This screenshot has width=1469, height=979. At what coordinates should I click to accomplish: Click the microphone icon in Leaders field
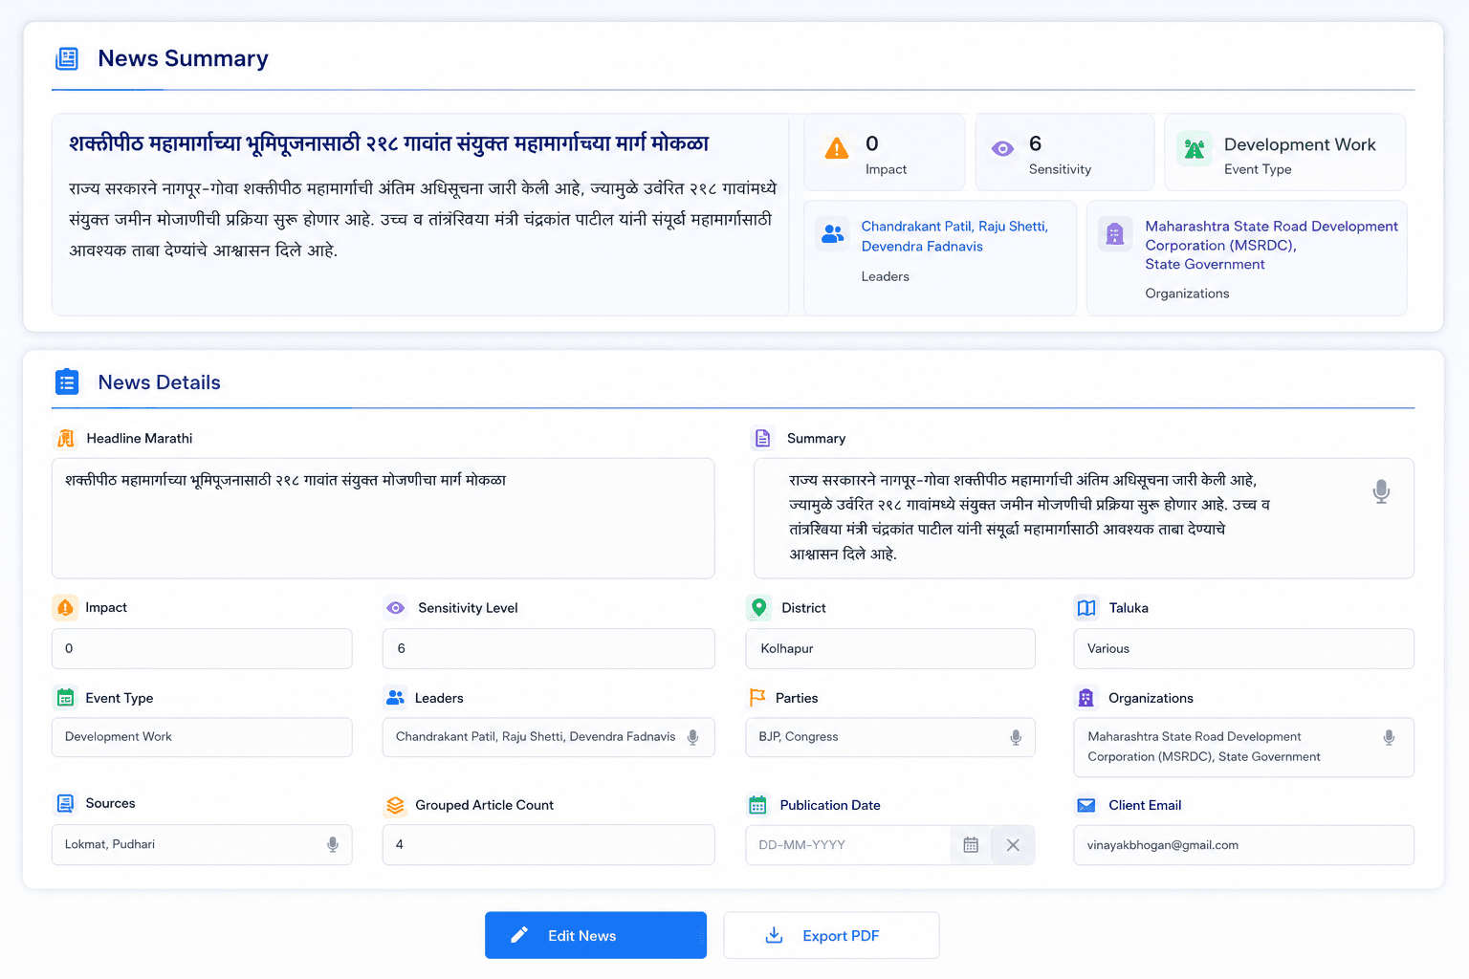tap(693, 737)
